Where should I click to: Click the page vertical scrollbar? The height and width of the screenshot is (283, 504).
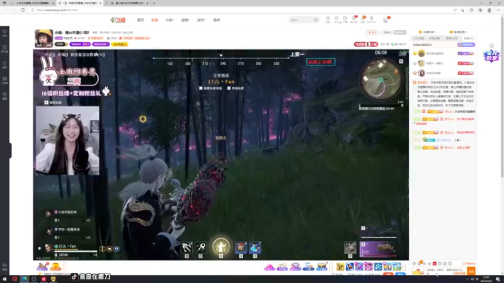coord(502,96)
